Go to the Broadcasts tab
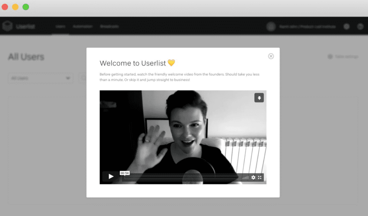368x216 pixels. click(x=109, y=27)
